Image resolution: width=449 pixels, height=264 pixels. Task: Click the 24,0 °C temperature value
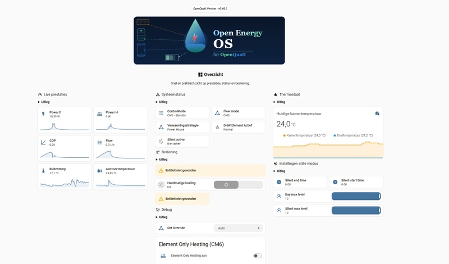point(286,124)
